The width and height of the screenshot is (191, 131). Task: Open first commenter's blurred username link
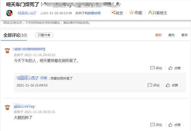(x=29, y=49)
